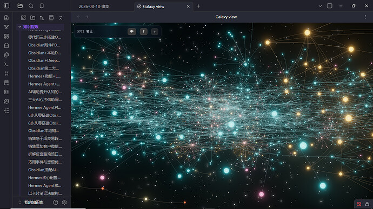Viewport: 373px width, 209px height.
Task: Open note Obsidian本地知...
Action: tap(44, 130)
